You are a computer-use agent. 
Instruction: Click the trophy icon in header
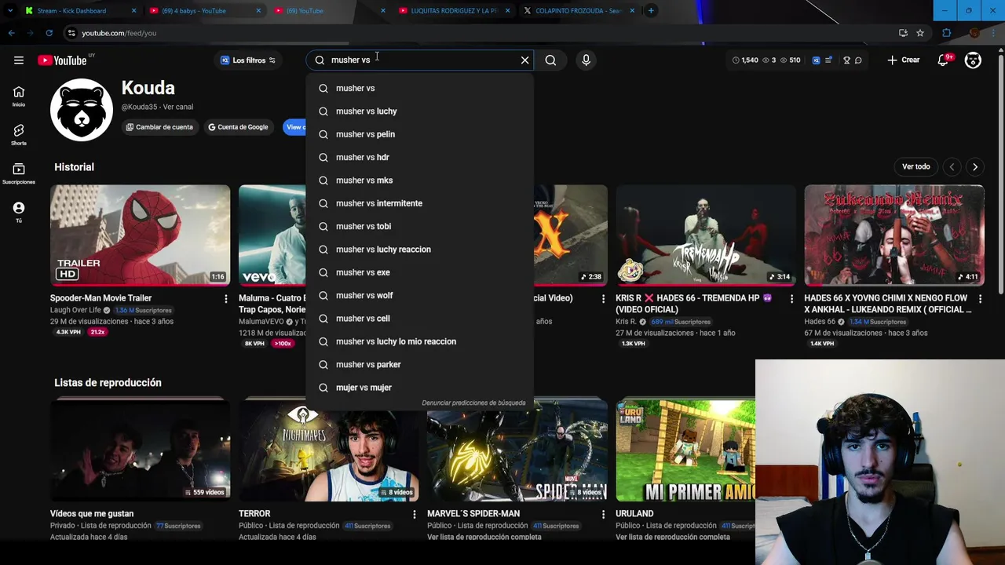coord(846,60)
